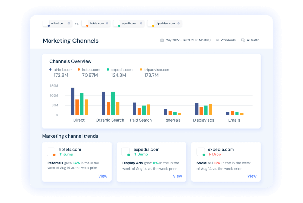
Task: Click the hotels.com favicon on its trend card
Action: (51, 152)
